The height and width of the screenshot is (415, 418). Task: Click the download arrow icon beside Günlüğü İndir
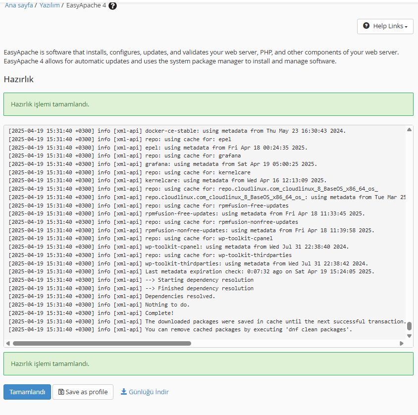(x=124, y=391)
